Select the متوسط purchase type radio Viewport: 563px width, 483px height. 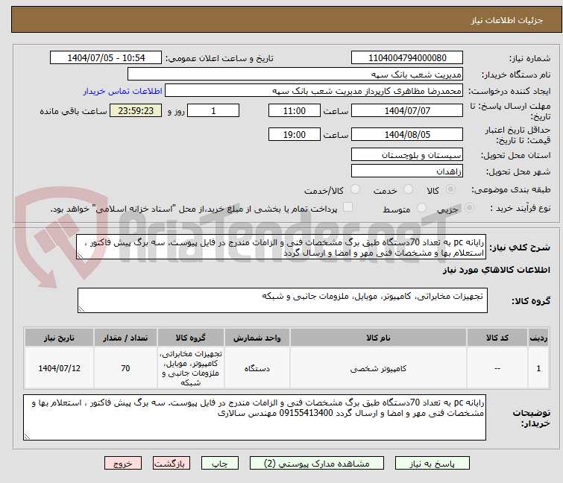421,208
